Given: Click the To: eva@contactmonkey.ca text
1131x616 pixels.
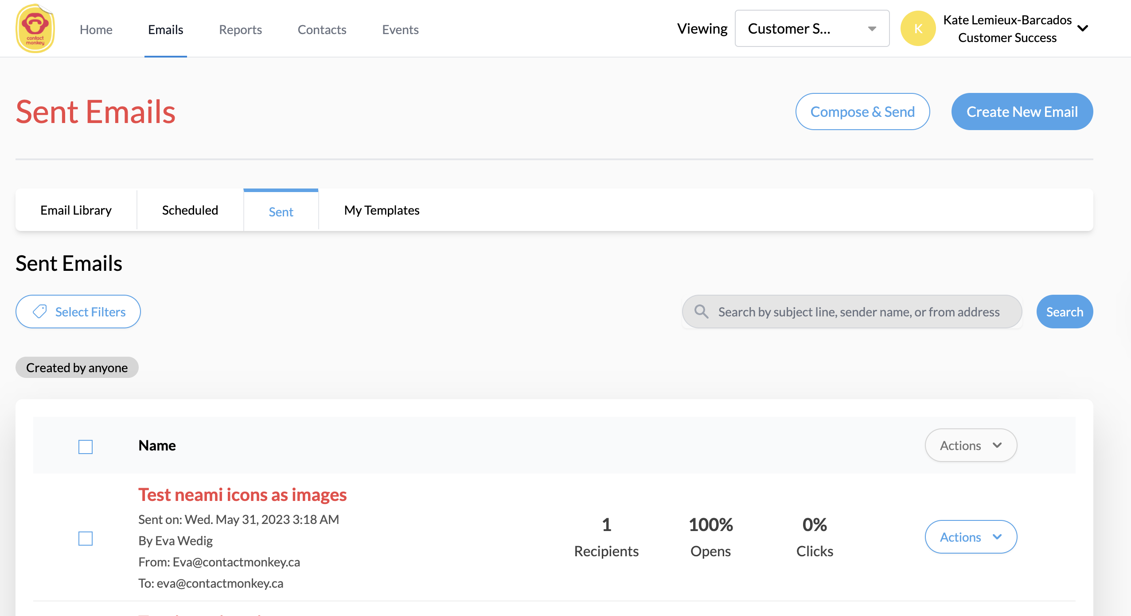Looking at the screenshot, I should pyautogui.click(x=211, y=583).
